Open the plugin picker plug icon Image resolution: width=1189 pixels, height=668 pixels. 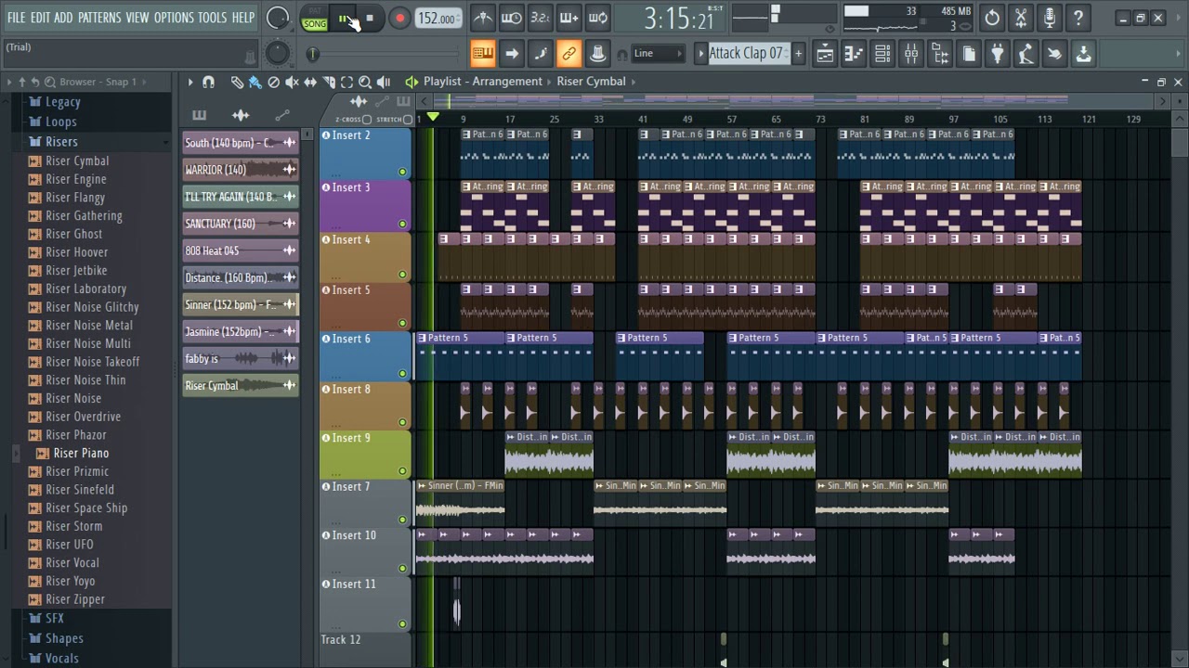coord(997,54)
